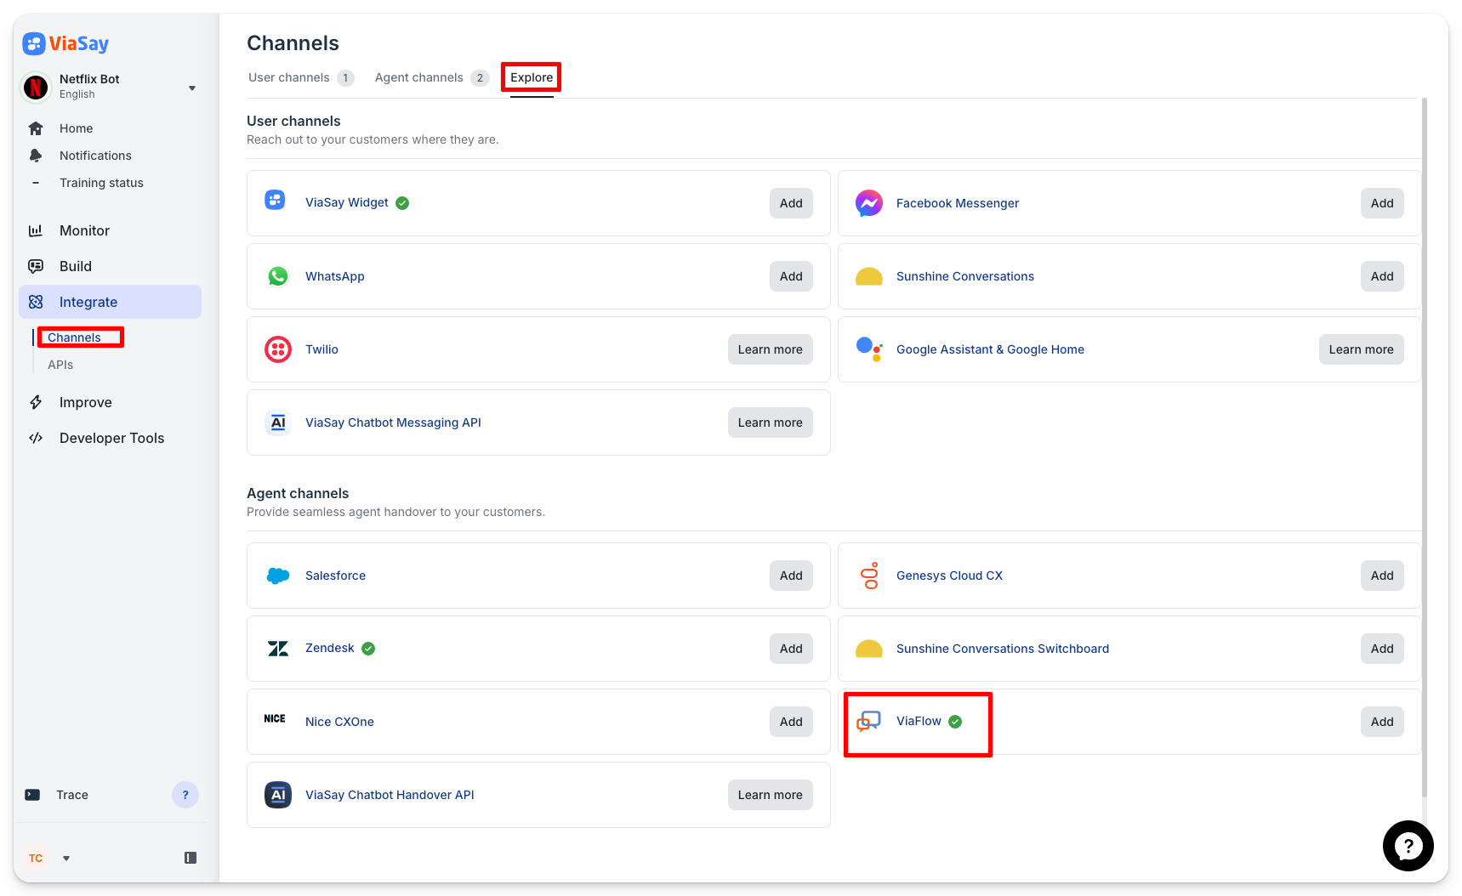Open the Developer Tools section
This screenshot has height=896, width=1462.
click(111, 438)
